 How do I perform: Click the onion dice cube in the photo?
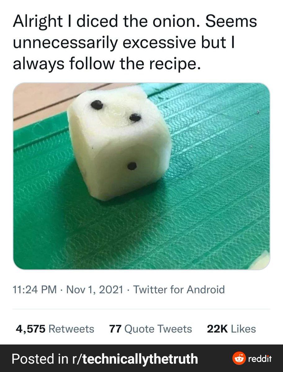[x=118, y=146]
